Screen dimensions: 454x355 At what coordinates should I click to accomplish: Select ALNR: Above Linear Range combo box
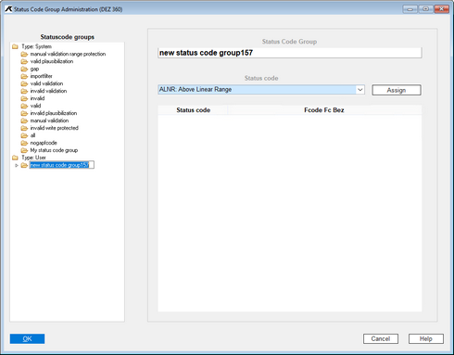261,90
